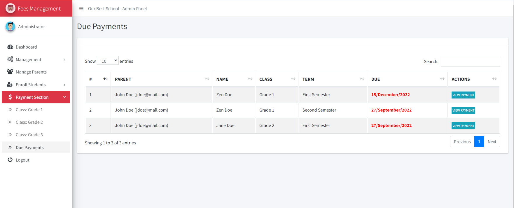Click the Management gears icon
This screenshot has height=208, width=514.
(10, 59)
